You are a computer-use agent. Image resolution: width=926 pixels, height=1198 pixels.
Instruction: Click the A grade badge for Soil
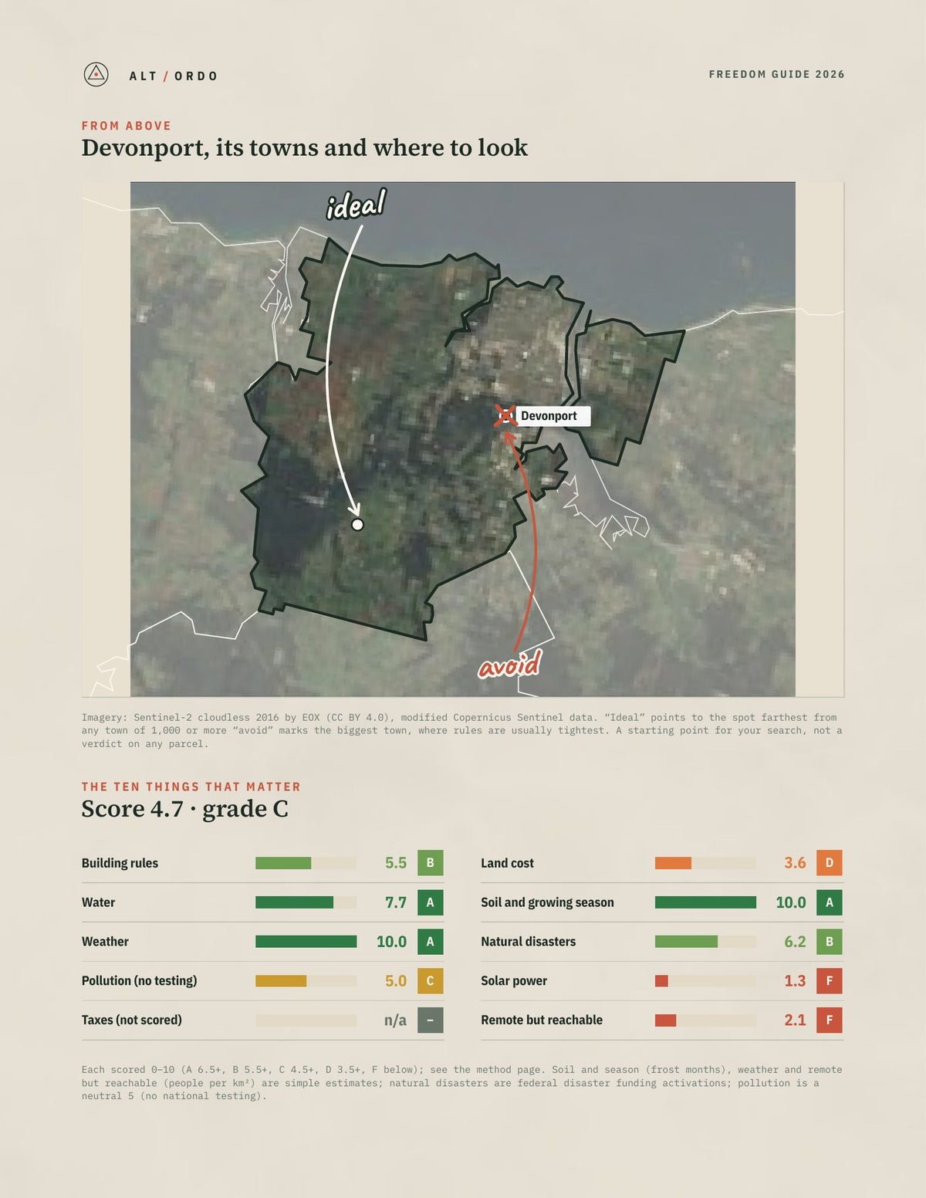point(830,902)
